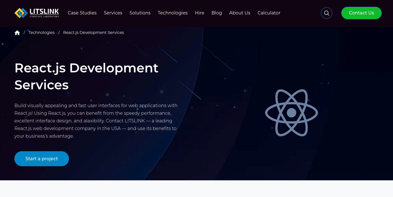Click the green Contact Us button
Screen dimensions: 393x197
coord(361,13)
